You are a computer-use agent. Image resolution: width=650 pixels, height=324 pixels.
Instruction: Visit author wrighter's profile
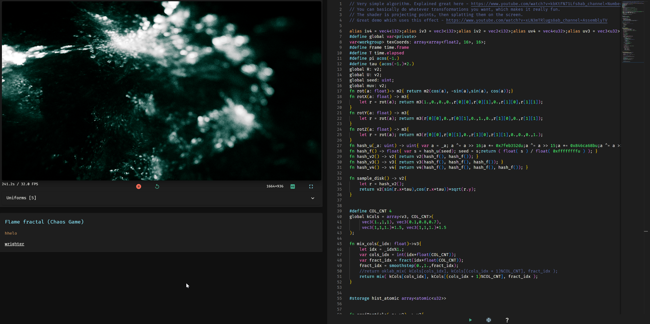14,244
